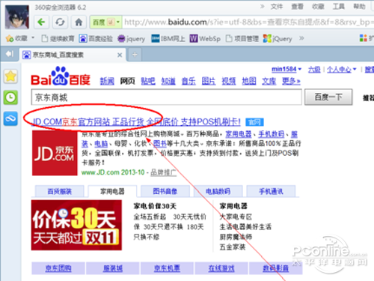Viewport: 374px width, 281px height.
Task: Open a new tab with the plus button
Action: coord(135,55)
